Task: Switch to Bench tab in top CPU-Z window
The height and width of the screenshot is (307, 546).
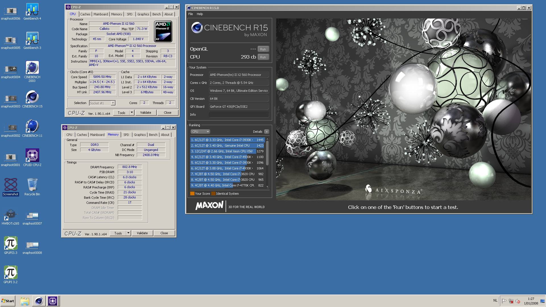Action: 156,14
